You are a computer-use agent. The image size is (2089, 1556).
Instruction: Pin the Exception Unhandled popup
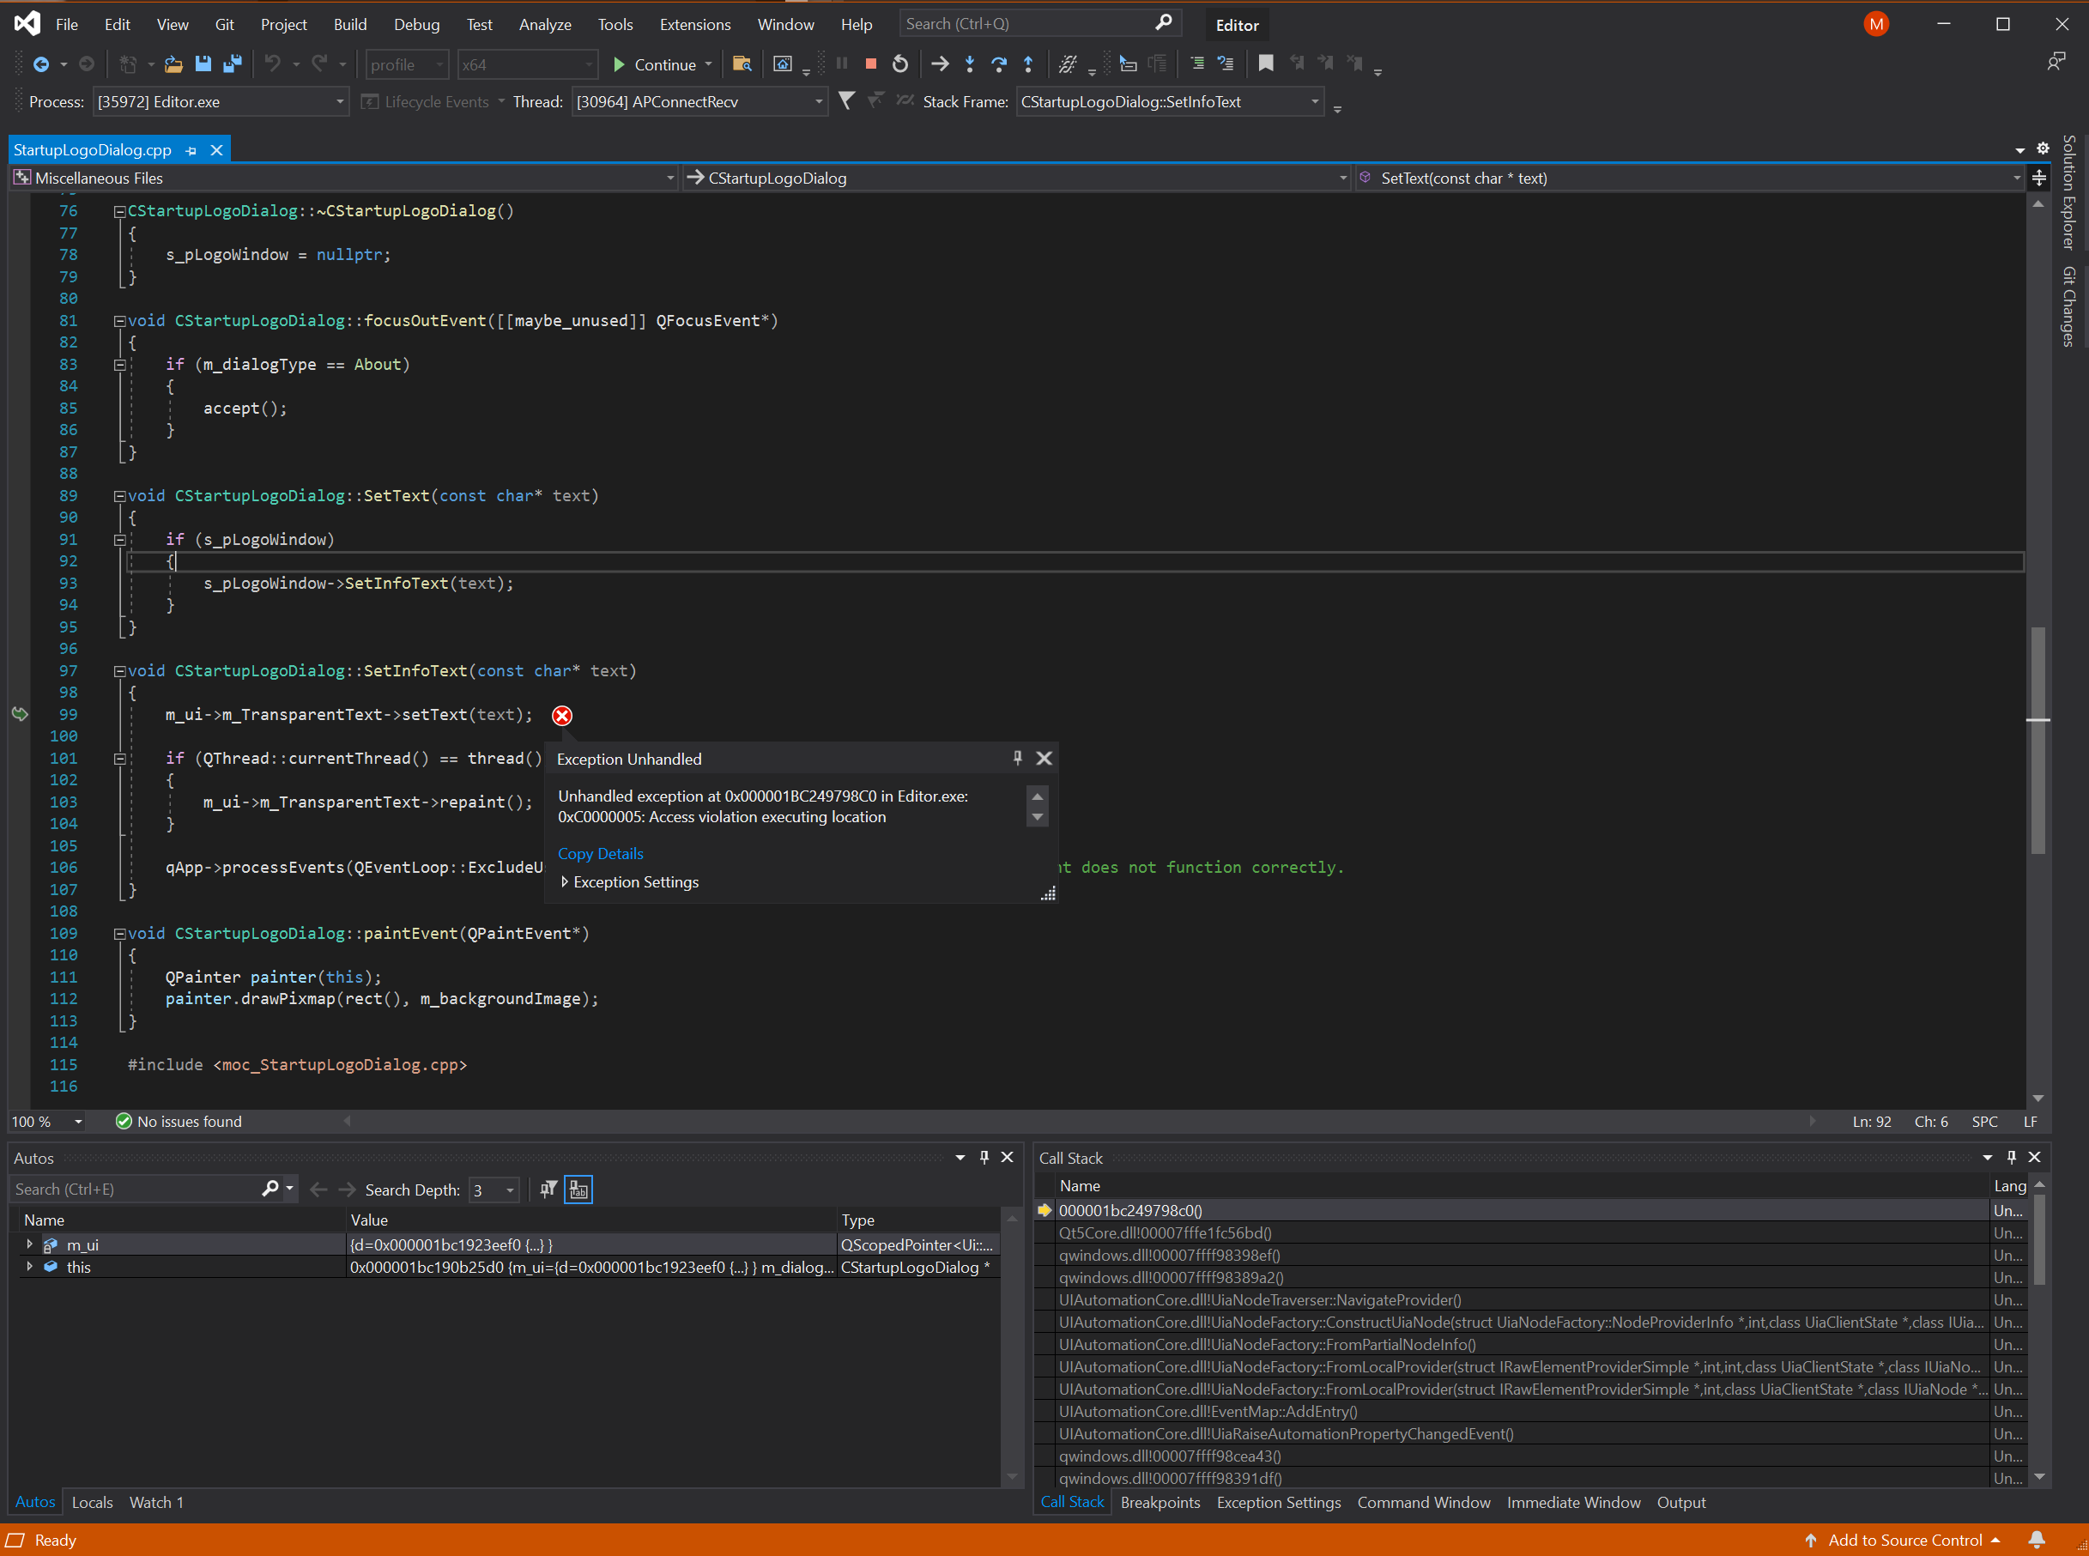click(1016, 757)
